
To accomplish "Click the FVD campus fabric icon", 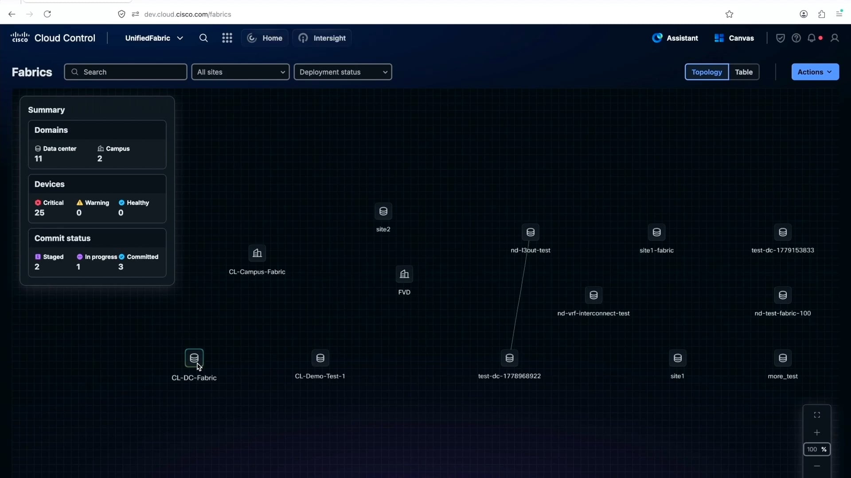I will [x=404, y=274].
